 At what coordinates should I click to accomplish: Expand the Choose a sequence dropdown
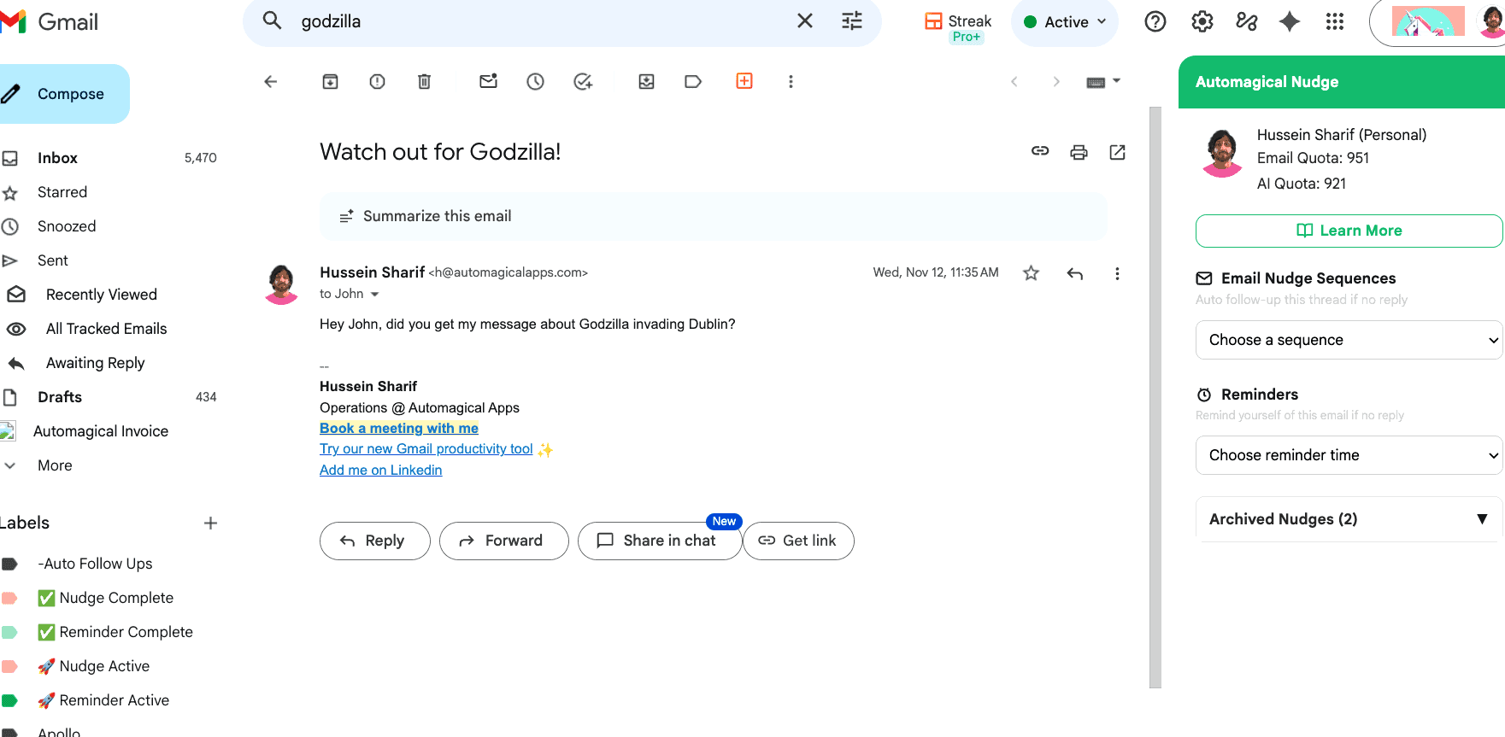coord(1349,340)
